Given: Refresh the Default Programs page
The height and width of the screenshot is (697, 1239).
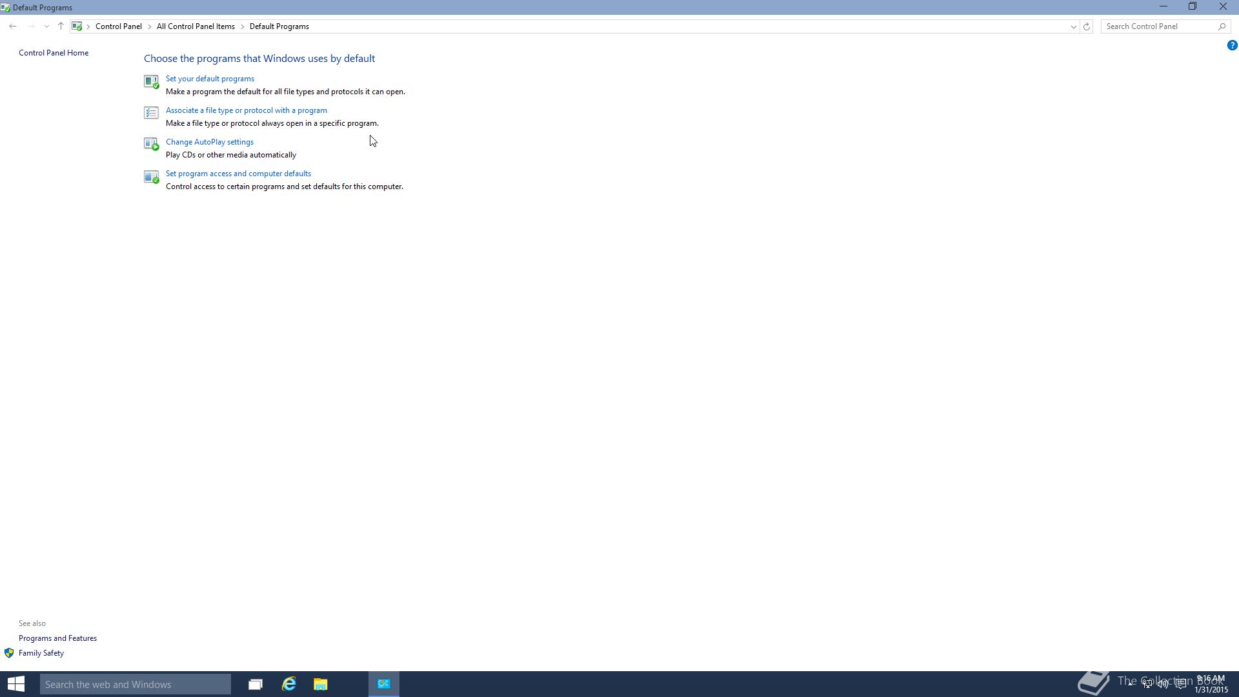Looking at the screenshot, I should tap(1087, 26).
